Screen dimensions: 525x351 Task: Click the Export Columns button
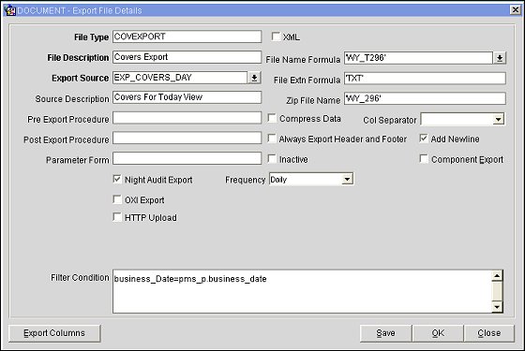pyautogui.click(x=54, y=333)
